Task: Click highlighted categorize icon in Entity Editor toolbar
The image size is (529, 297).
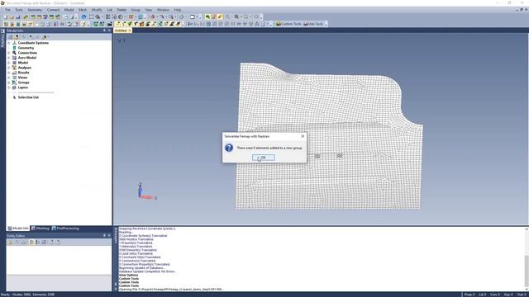Action: [x=31, y=242]
